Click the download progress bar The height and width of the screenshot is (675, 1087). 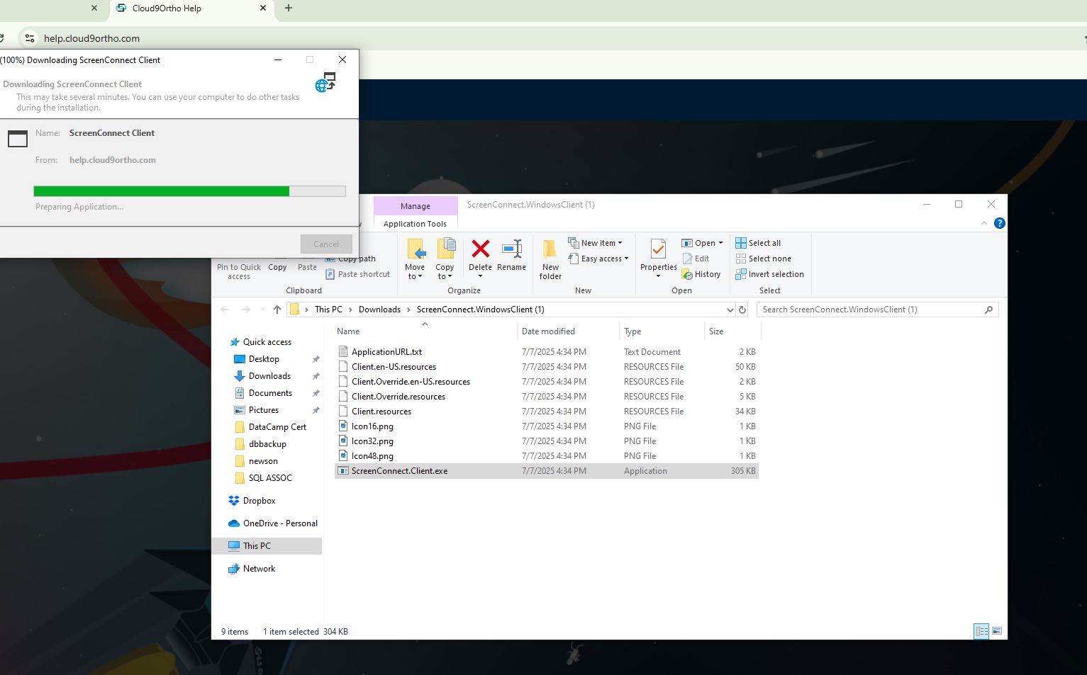[189, 191]
